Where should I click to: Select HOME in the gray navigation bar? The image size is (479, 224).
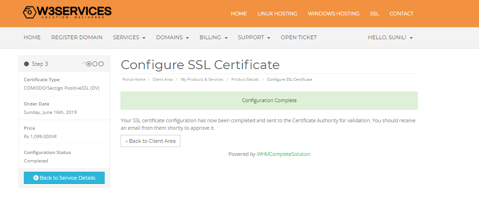coord(32,37)
